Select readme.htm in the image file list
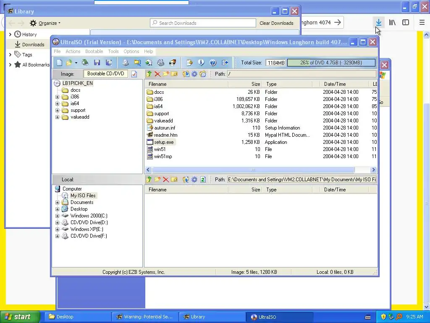This screenshot has width=430, height=323. (165, 135)
